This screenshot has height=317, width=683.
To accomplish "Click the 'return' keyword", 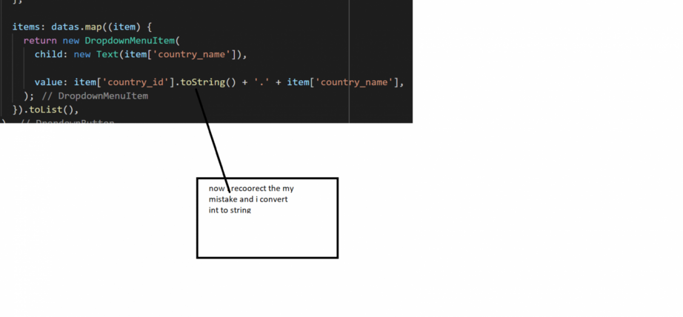I will tap(40, 41).
